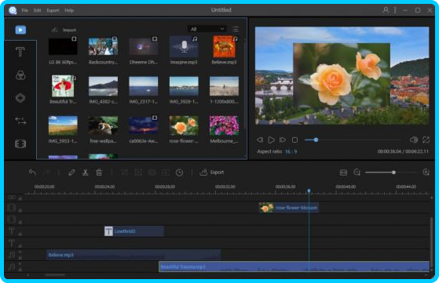
Task: Select the Beautiful Trauma.mp3 clip on timeline
Action: click(294, 267)
